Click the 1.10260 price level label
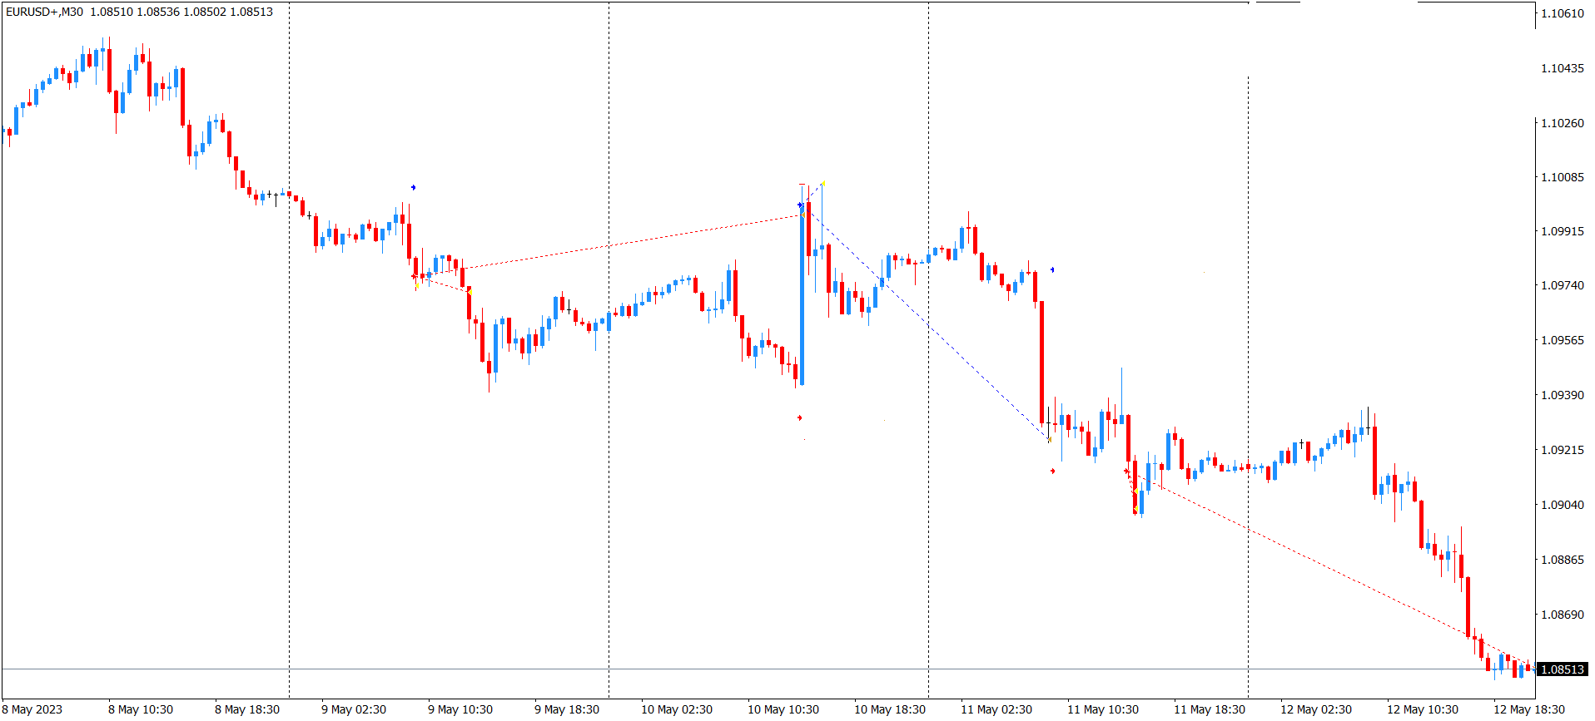Screen dimensions: 1595x721 click(x=1563, y=123)
